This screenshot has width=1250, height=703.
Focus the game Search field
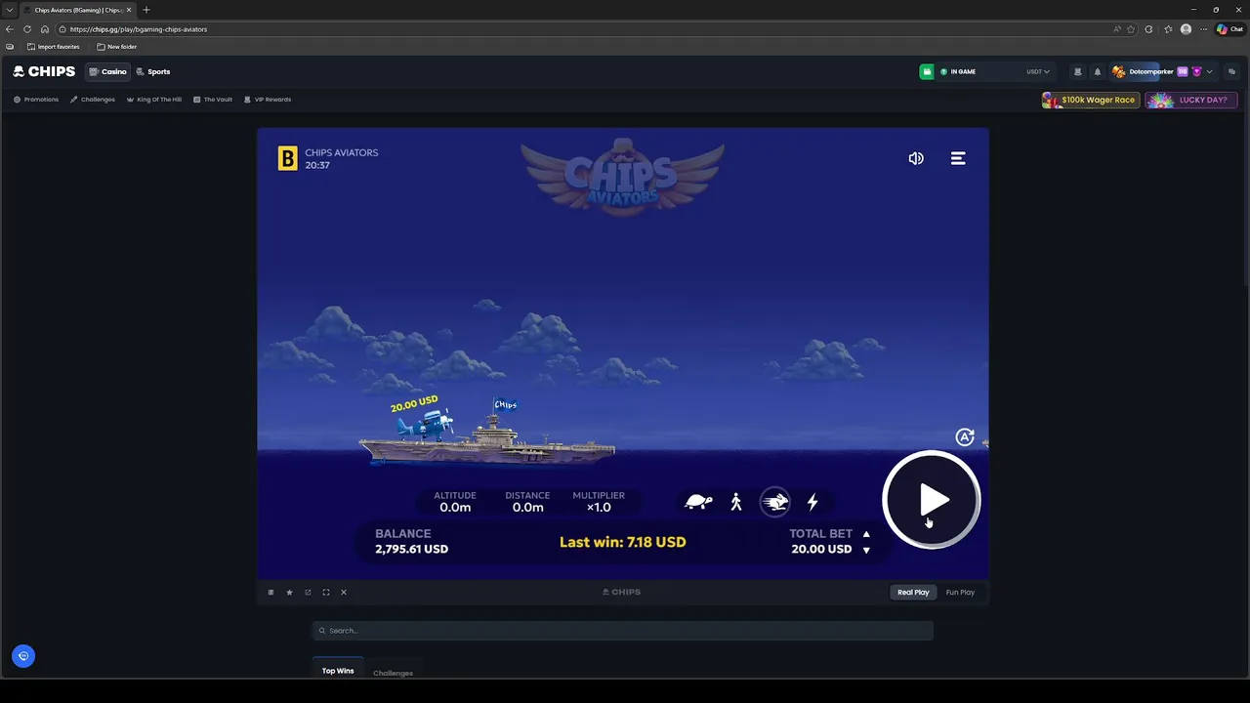tap(622, 631)
